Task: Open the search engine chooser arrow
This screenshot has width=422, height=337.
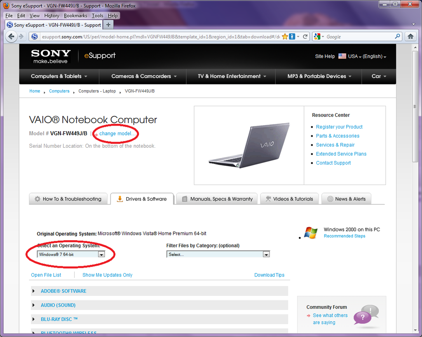Action: click(x=323, y=37)
